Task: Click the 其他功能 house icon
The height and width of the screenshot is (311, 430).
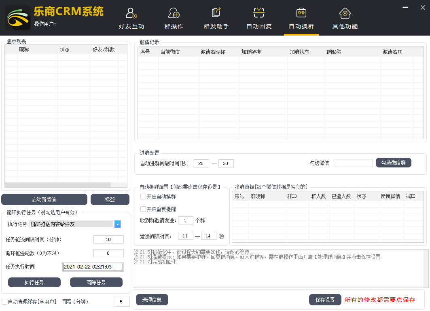Action: point(345,13)
